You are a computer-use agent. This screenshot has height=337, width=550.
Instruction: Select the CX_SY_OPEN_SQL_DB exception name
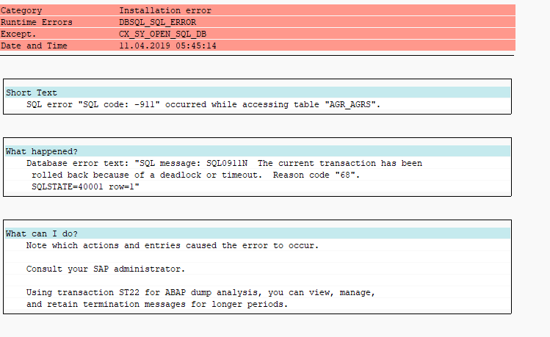point(163,34)
